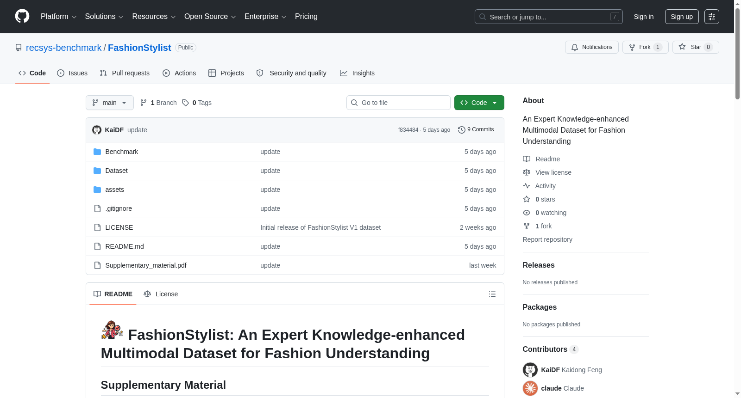Click the .gitignore file icon

point(97,208)
